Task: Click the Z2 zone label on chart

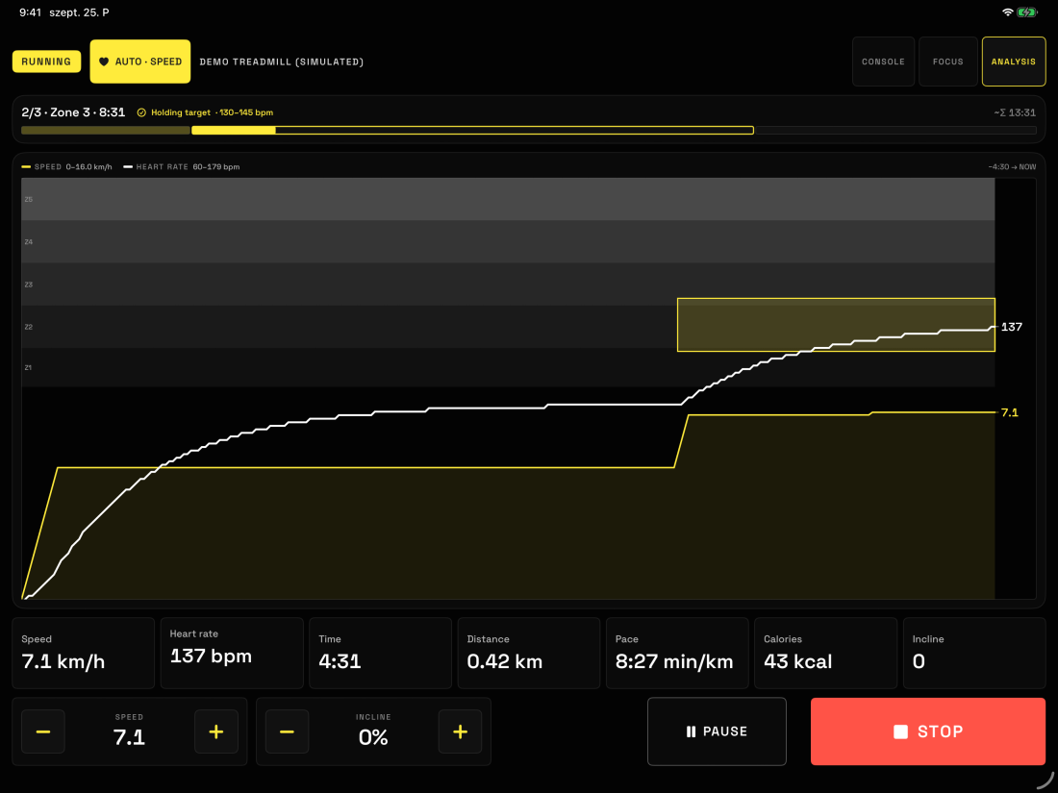Action: [x=28, y=327]
